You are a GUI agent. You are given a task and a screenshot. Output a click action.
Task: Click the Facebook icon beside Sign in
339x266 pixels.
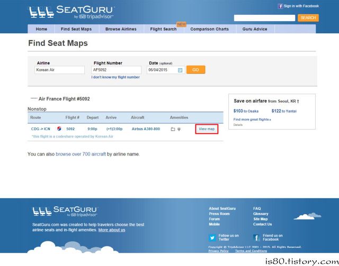click(280, 6)
